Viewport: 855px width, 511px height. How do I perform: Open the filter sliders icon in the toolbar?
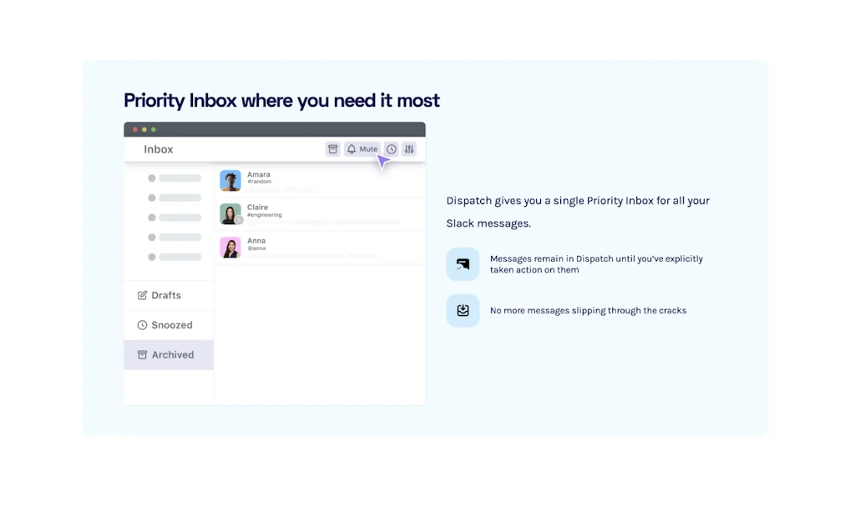pos(408,149)
